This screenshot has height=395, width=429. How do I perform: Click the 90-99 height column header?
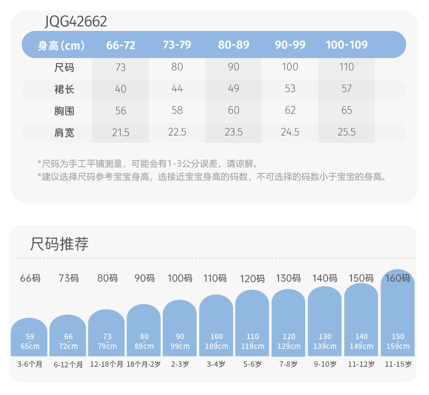coord(290,44)
